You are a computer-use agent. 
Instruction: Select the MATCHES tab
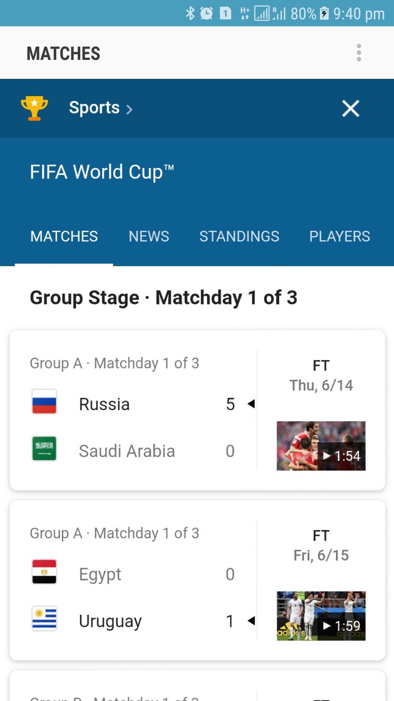click(x=64, y=236)
